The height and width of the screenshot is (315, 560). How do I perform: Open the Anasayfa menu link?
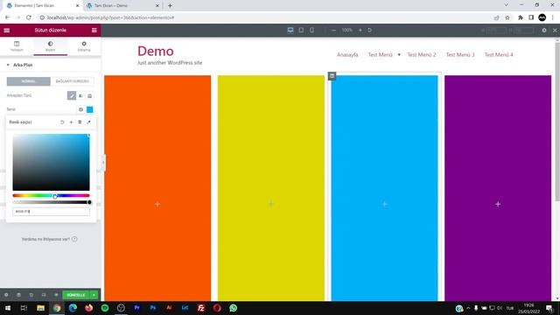coord(347,54)
